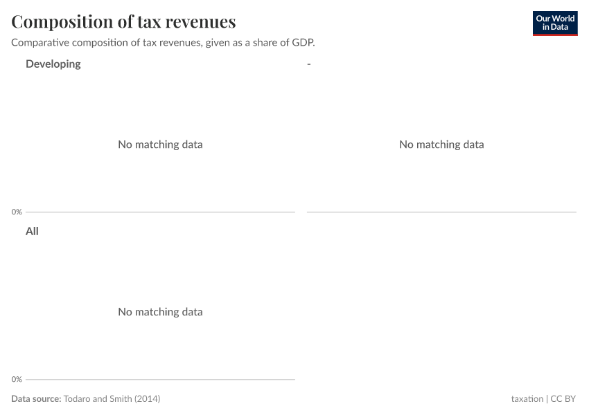Click the 0% axis label under All

17,379
